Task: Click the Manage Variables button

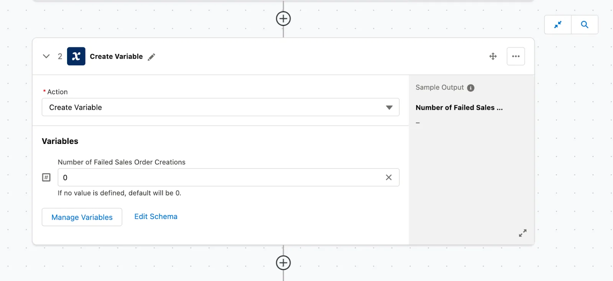Action: [x=82, y=217]
